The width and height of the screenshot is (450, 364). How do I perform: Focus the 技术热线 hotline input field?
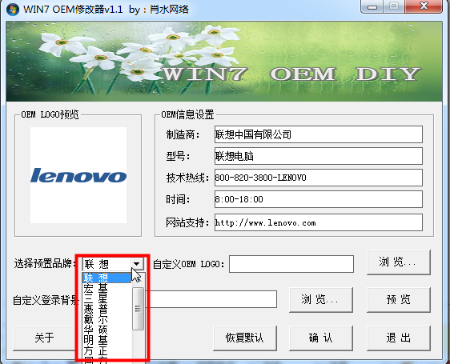pos(318,178)
